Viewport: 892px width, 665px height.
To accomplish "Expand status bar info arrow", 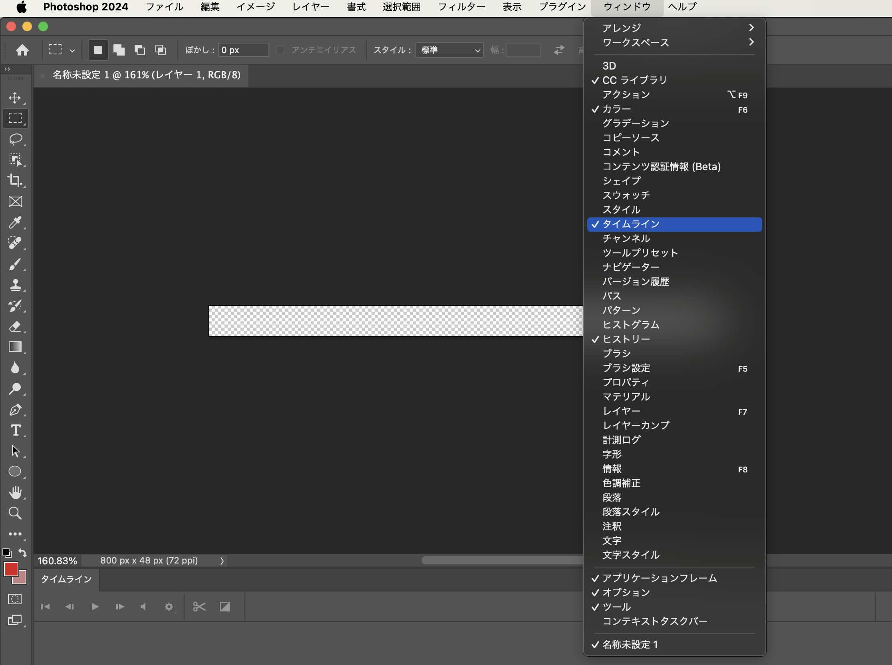I will [x=222, y=561].
